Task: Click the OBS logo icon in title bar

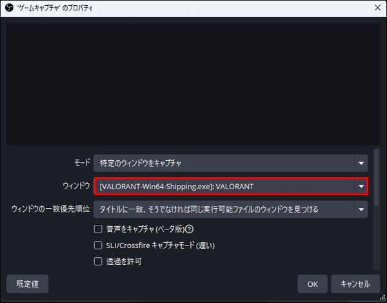Action: point(9,8)
